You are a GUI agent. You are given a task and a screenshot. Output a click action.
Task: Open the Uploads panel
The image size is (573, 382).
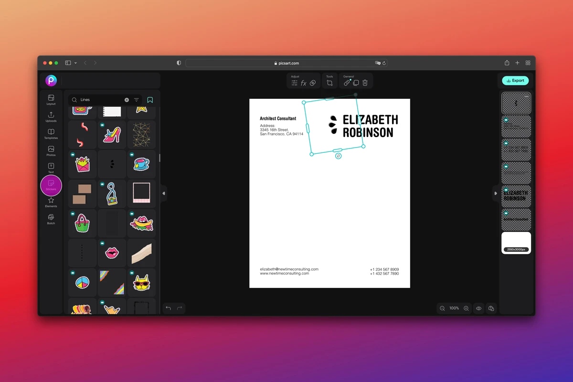click(51, 117)
